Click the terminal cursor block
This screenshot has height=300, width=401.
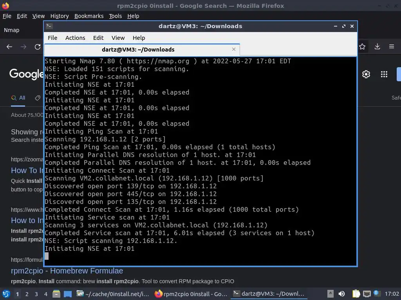(x=47, y=256)
